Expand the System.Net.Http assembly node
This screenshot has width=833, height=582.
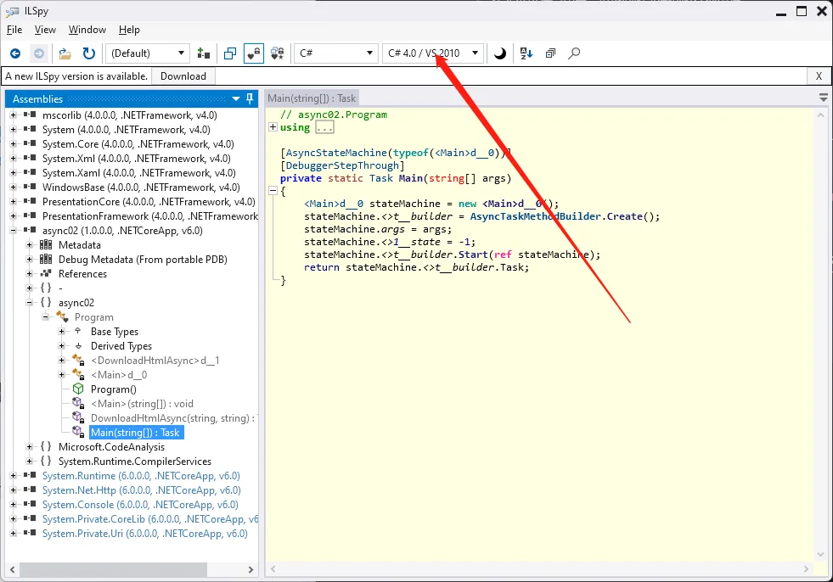click(14, 490)
